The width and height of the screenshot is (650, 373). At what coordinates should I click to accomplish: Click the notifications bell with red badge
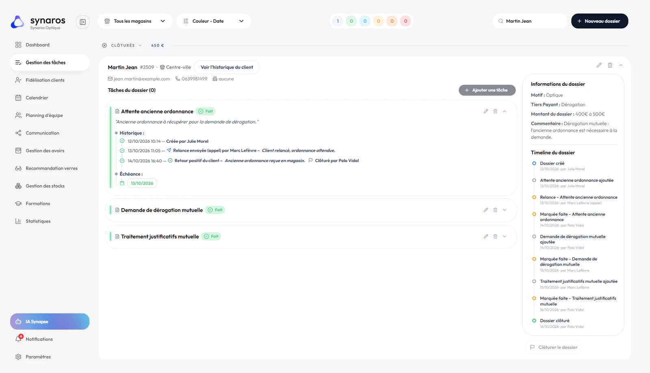[x=19, y=339]
